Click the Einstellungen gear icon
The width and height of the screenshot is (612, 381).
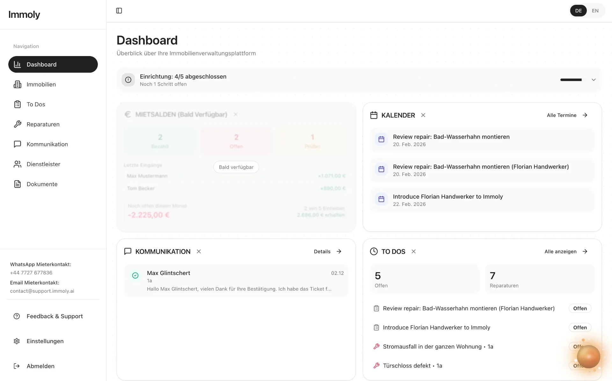17,341
